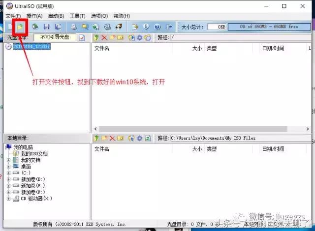Click the Convert image format icon
Viewport: 315px width, 231px height.
(96, 27)
